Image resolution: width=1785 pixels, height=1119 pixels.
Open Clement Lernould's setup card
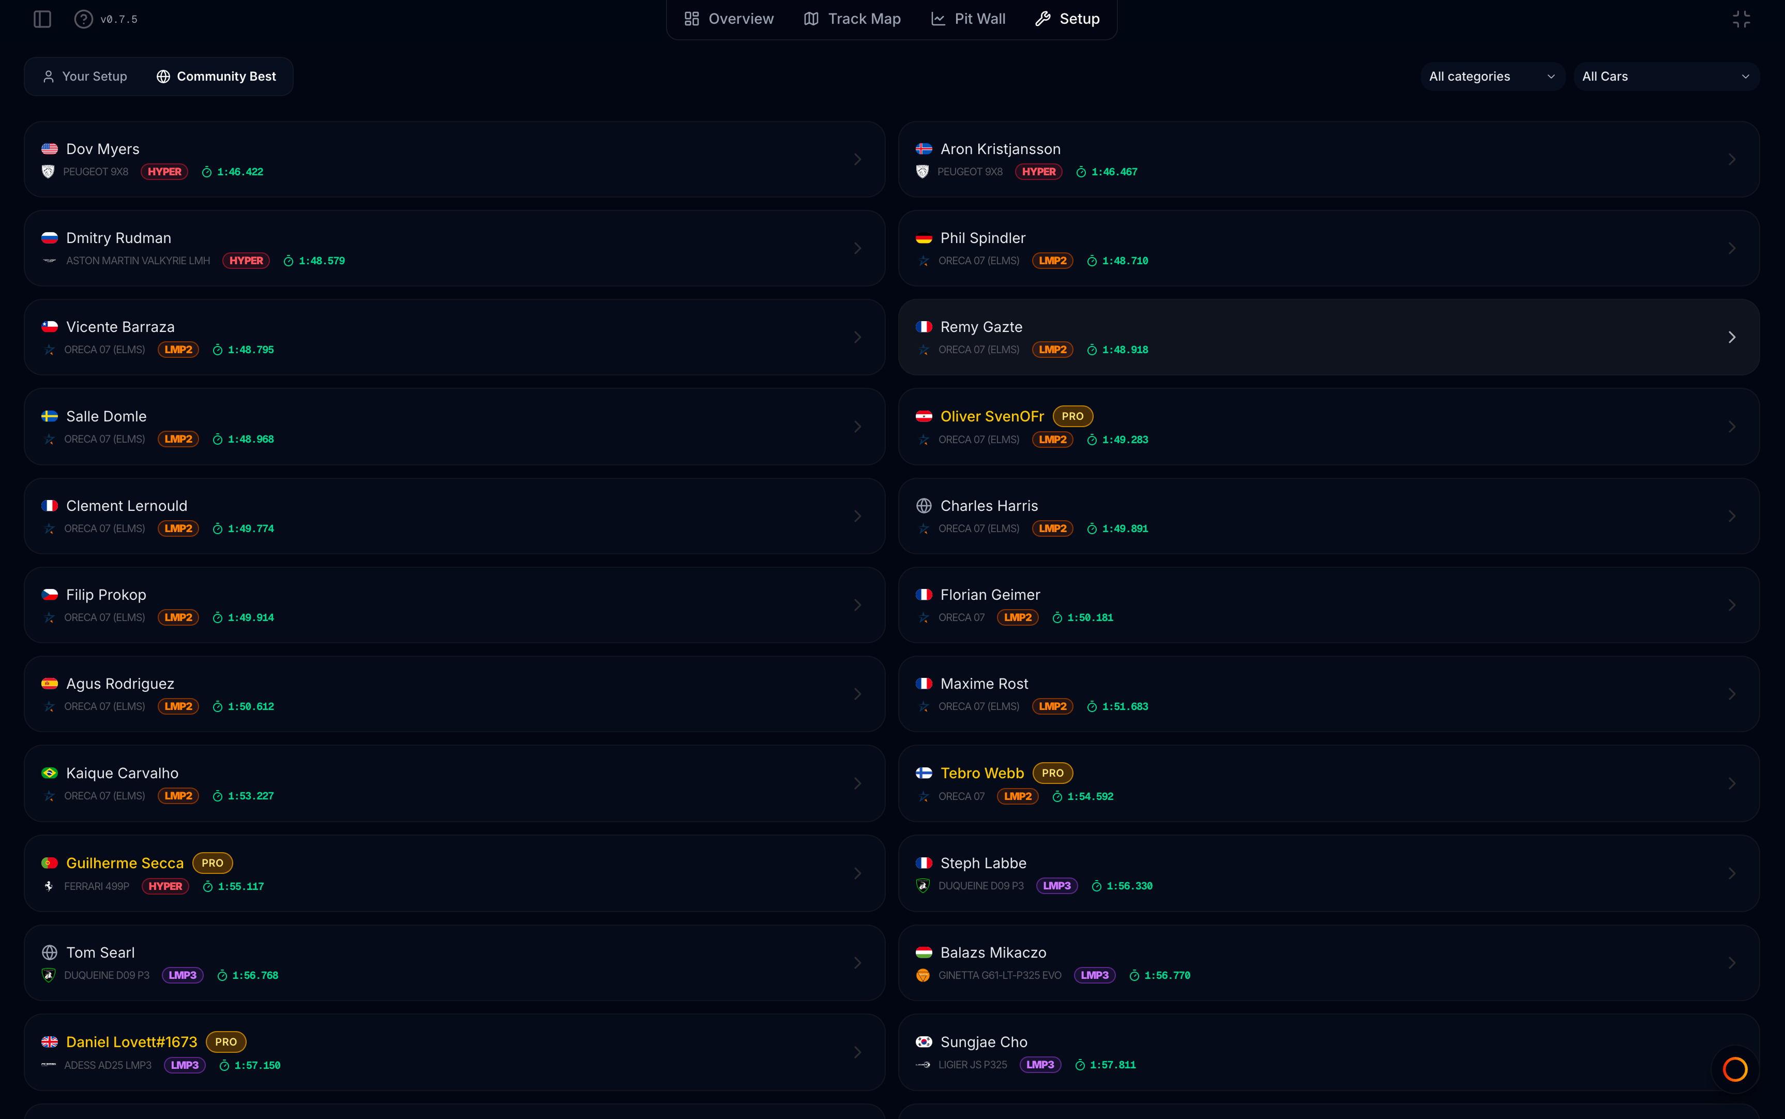tap(455, 516)
